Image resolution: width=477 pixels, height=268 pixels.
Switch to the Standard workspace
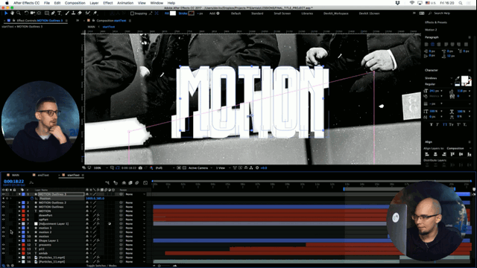[257, 13]
